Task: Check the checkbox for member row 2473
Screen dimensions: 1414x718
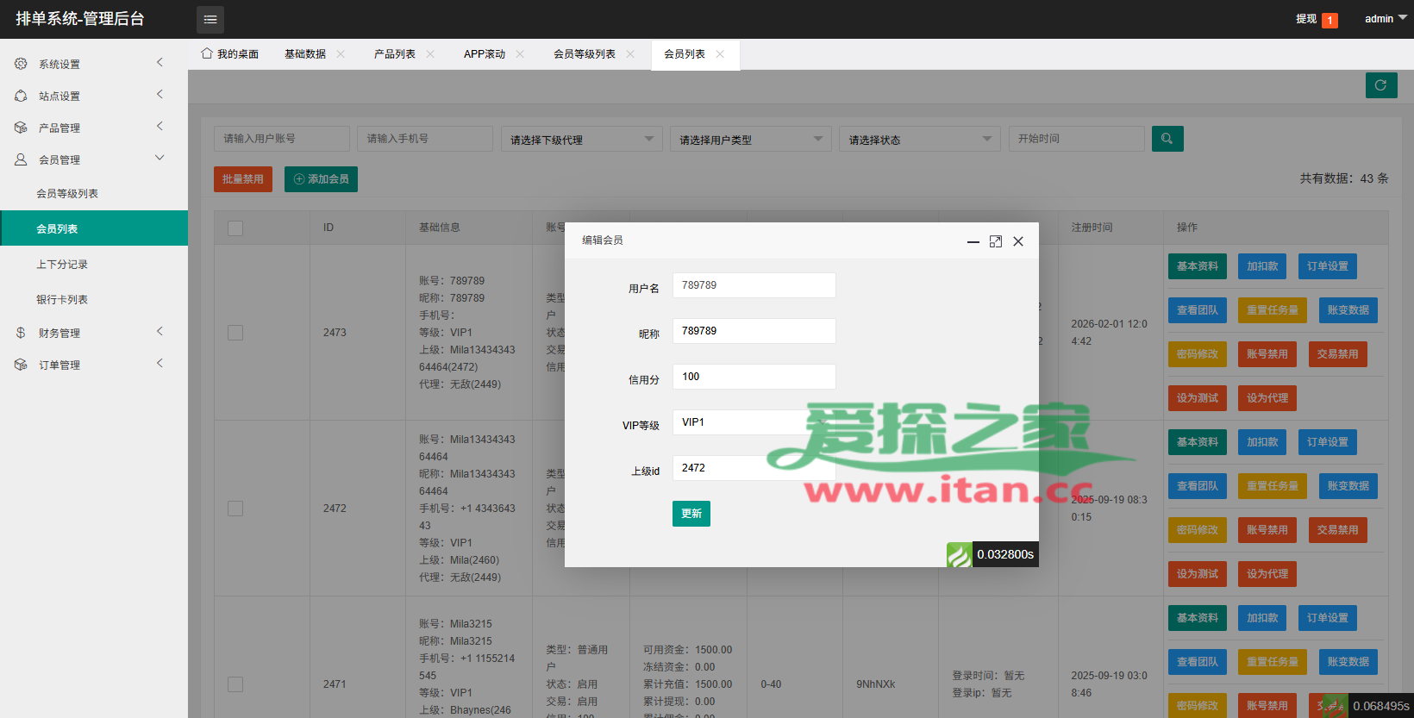Action: tap(235, 333)
